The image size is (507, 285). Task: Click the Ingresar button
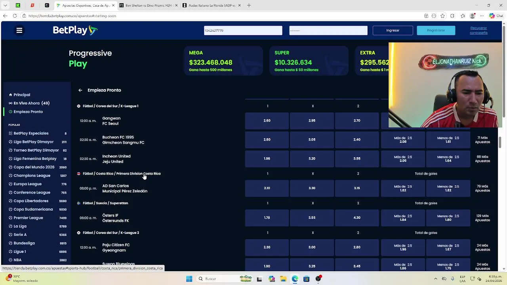click(x=393, y=30)
